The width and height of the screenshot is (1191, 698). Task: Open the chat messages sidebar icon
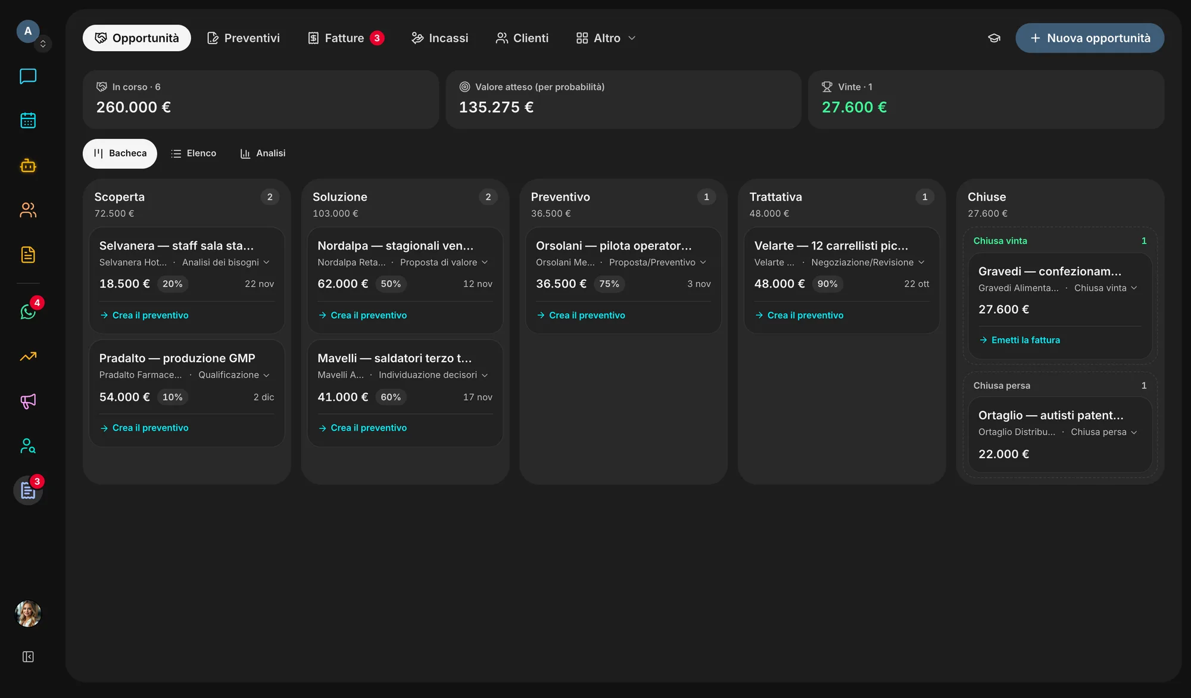pos(28,76)
